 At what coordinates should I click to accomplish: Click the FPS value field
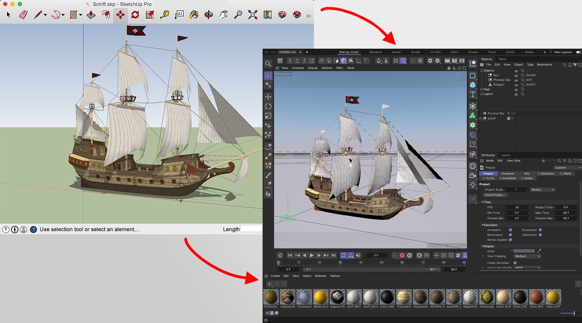click(517, 208)
